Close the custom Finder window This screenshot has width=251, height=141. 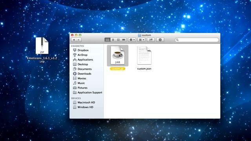tap(72, 35)
